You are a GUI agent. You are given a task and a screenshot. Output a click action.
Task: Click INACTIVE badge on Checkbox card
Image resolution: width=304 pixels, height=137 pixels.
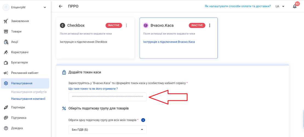coord(114,25)
